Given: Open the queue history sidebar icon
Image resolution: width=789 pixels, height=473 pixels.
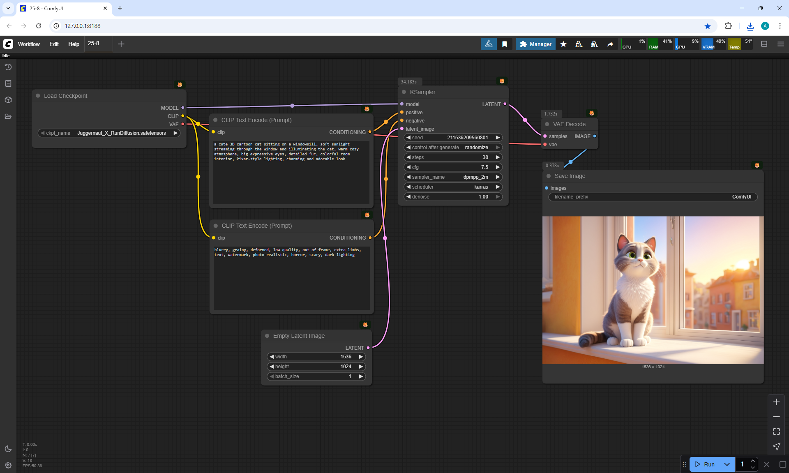Looking at the screenshot, I should (8, 67).
